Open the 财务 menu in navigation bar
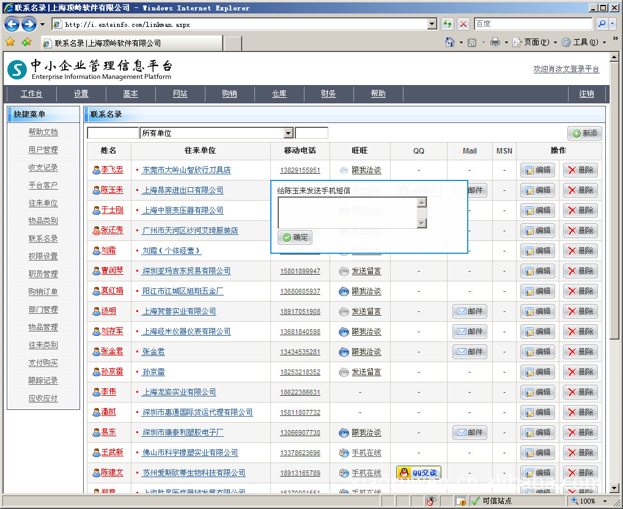The image size is (623, 509). point(328,94)
